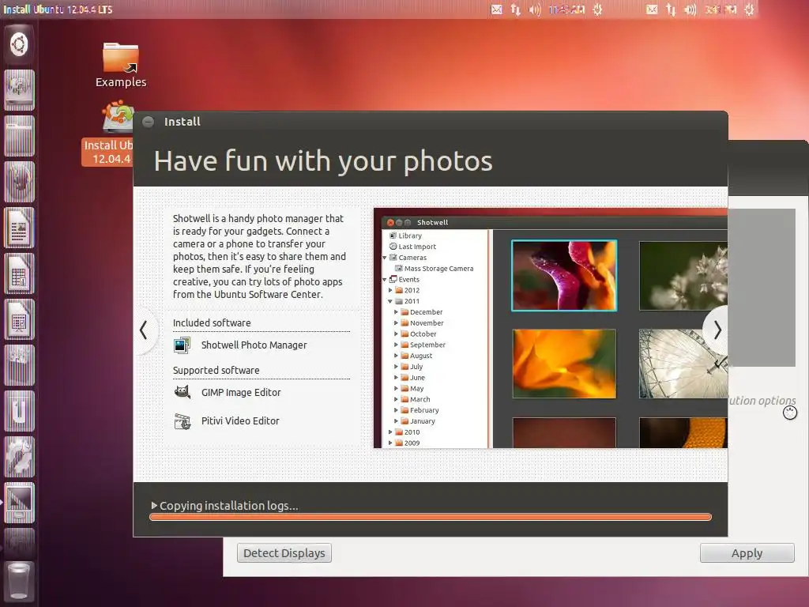Click the installation progress bar
The image size is (809, 607).
[x=431, y=517]
